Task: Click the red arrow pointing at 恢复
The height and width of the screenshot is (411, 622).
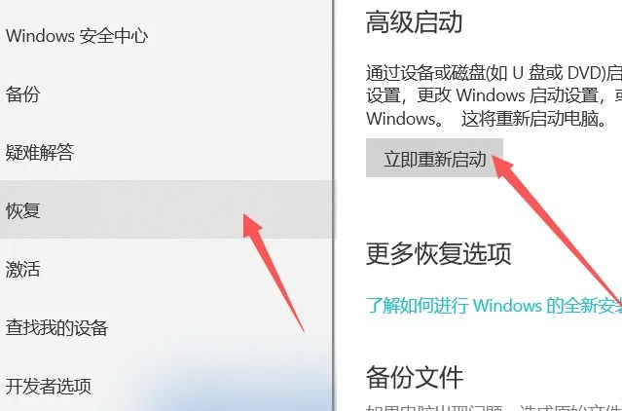Action: 273,273
